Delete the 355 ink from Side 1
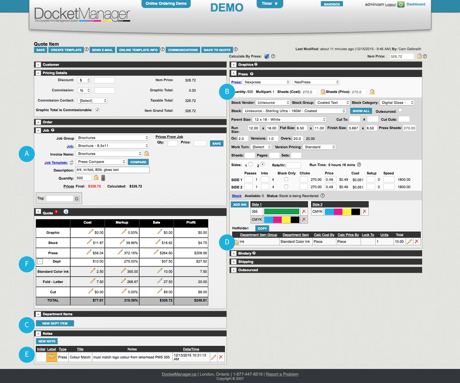 [x=304, y=211]
